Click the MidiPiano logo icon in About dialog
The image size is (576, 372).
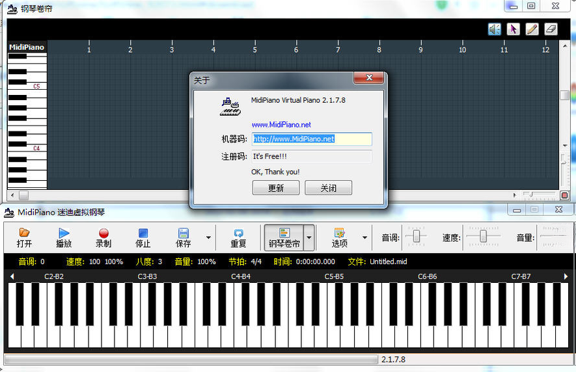coord(230,107)
